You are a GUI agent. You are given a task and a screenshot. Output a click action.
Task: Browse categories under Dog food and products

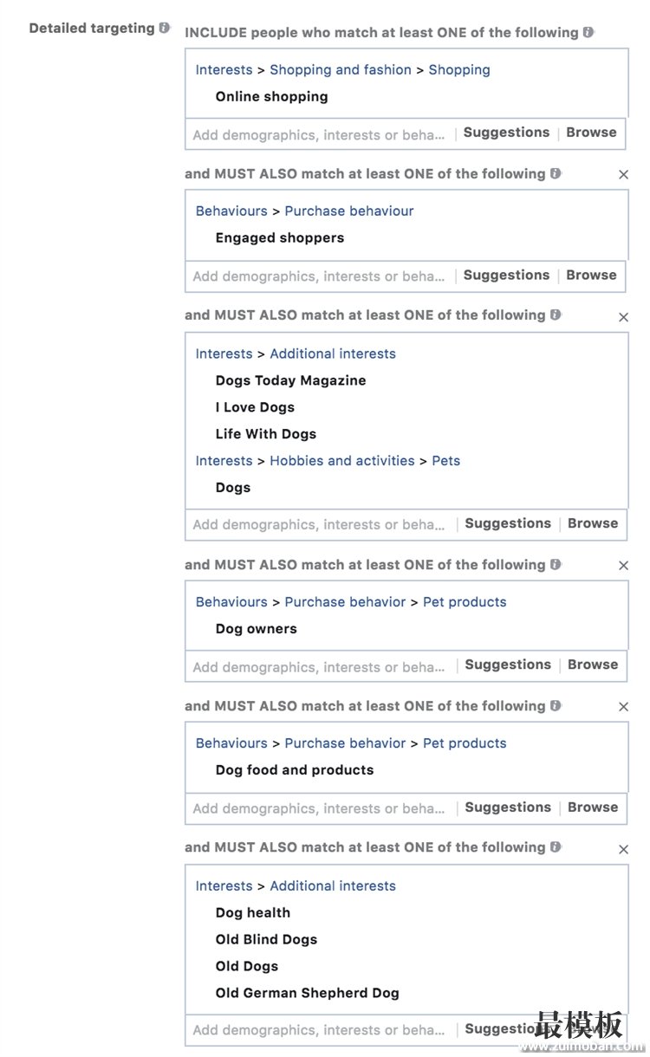pos(593,807)
